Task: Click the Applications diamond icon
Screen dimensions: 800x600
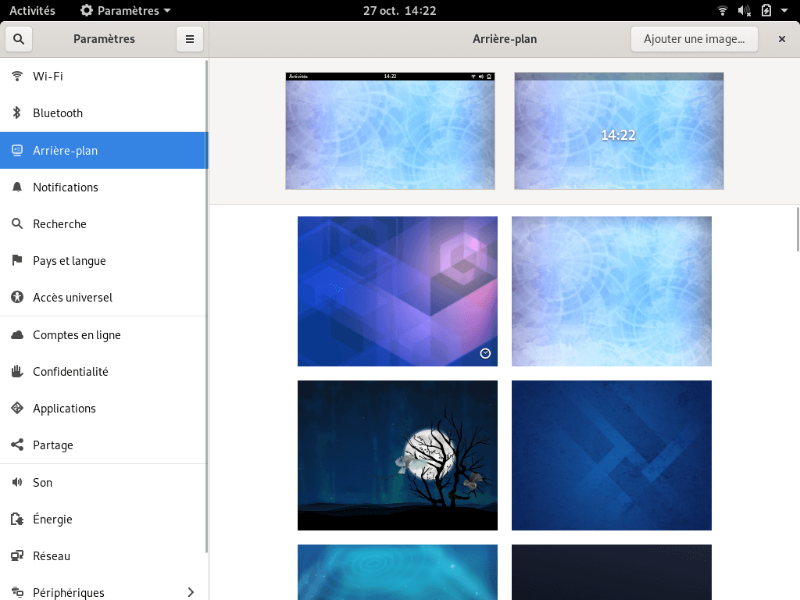Action: pyautogui.click(x=17, y=408)
